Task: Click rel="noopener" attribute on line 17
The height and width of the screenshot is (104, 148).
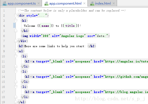Action: tap(79, 92)
